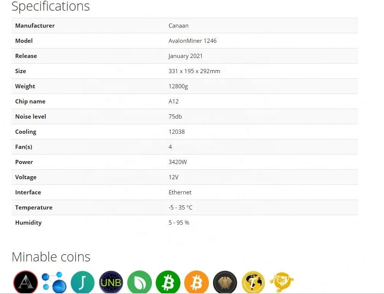Click the Minable coins heading
Viewport: 384px width, 294px height.
click(51, 257)
